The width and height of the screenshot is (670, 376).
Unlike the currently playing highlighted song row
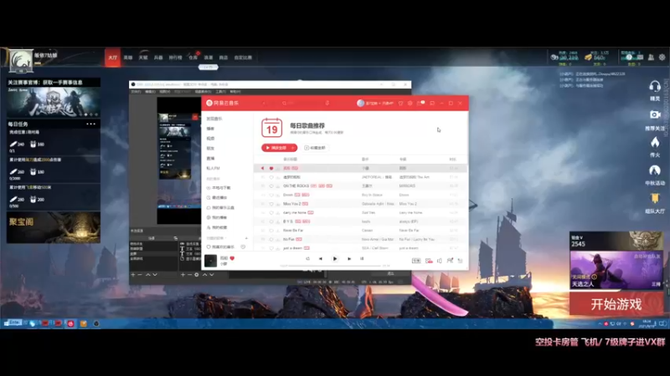[271, 169]
